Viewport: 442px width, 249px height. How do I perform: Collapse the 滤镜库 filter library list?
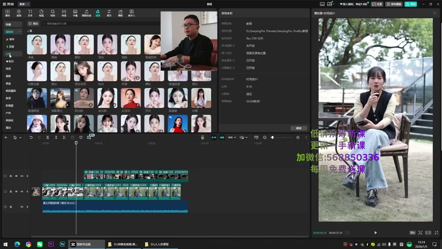click(x=20, y=32)
